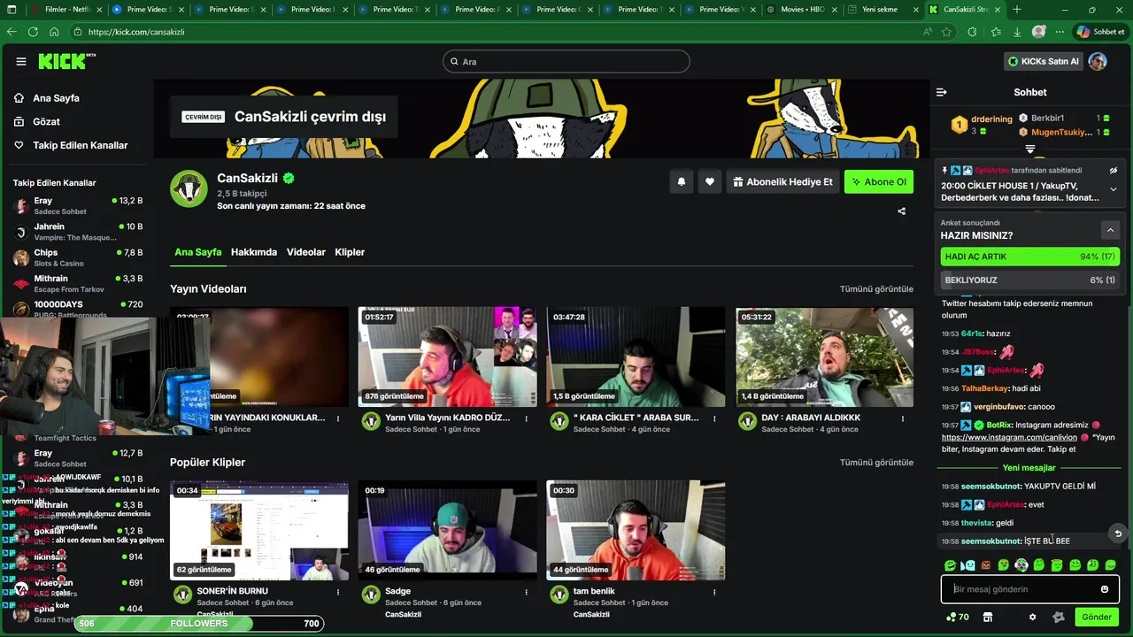Screen dimensions: 1133x637
Task: Collapse the HAZIR MISINIZ poll results
Action: pyautogui.click(x=1110, y=230)
